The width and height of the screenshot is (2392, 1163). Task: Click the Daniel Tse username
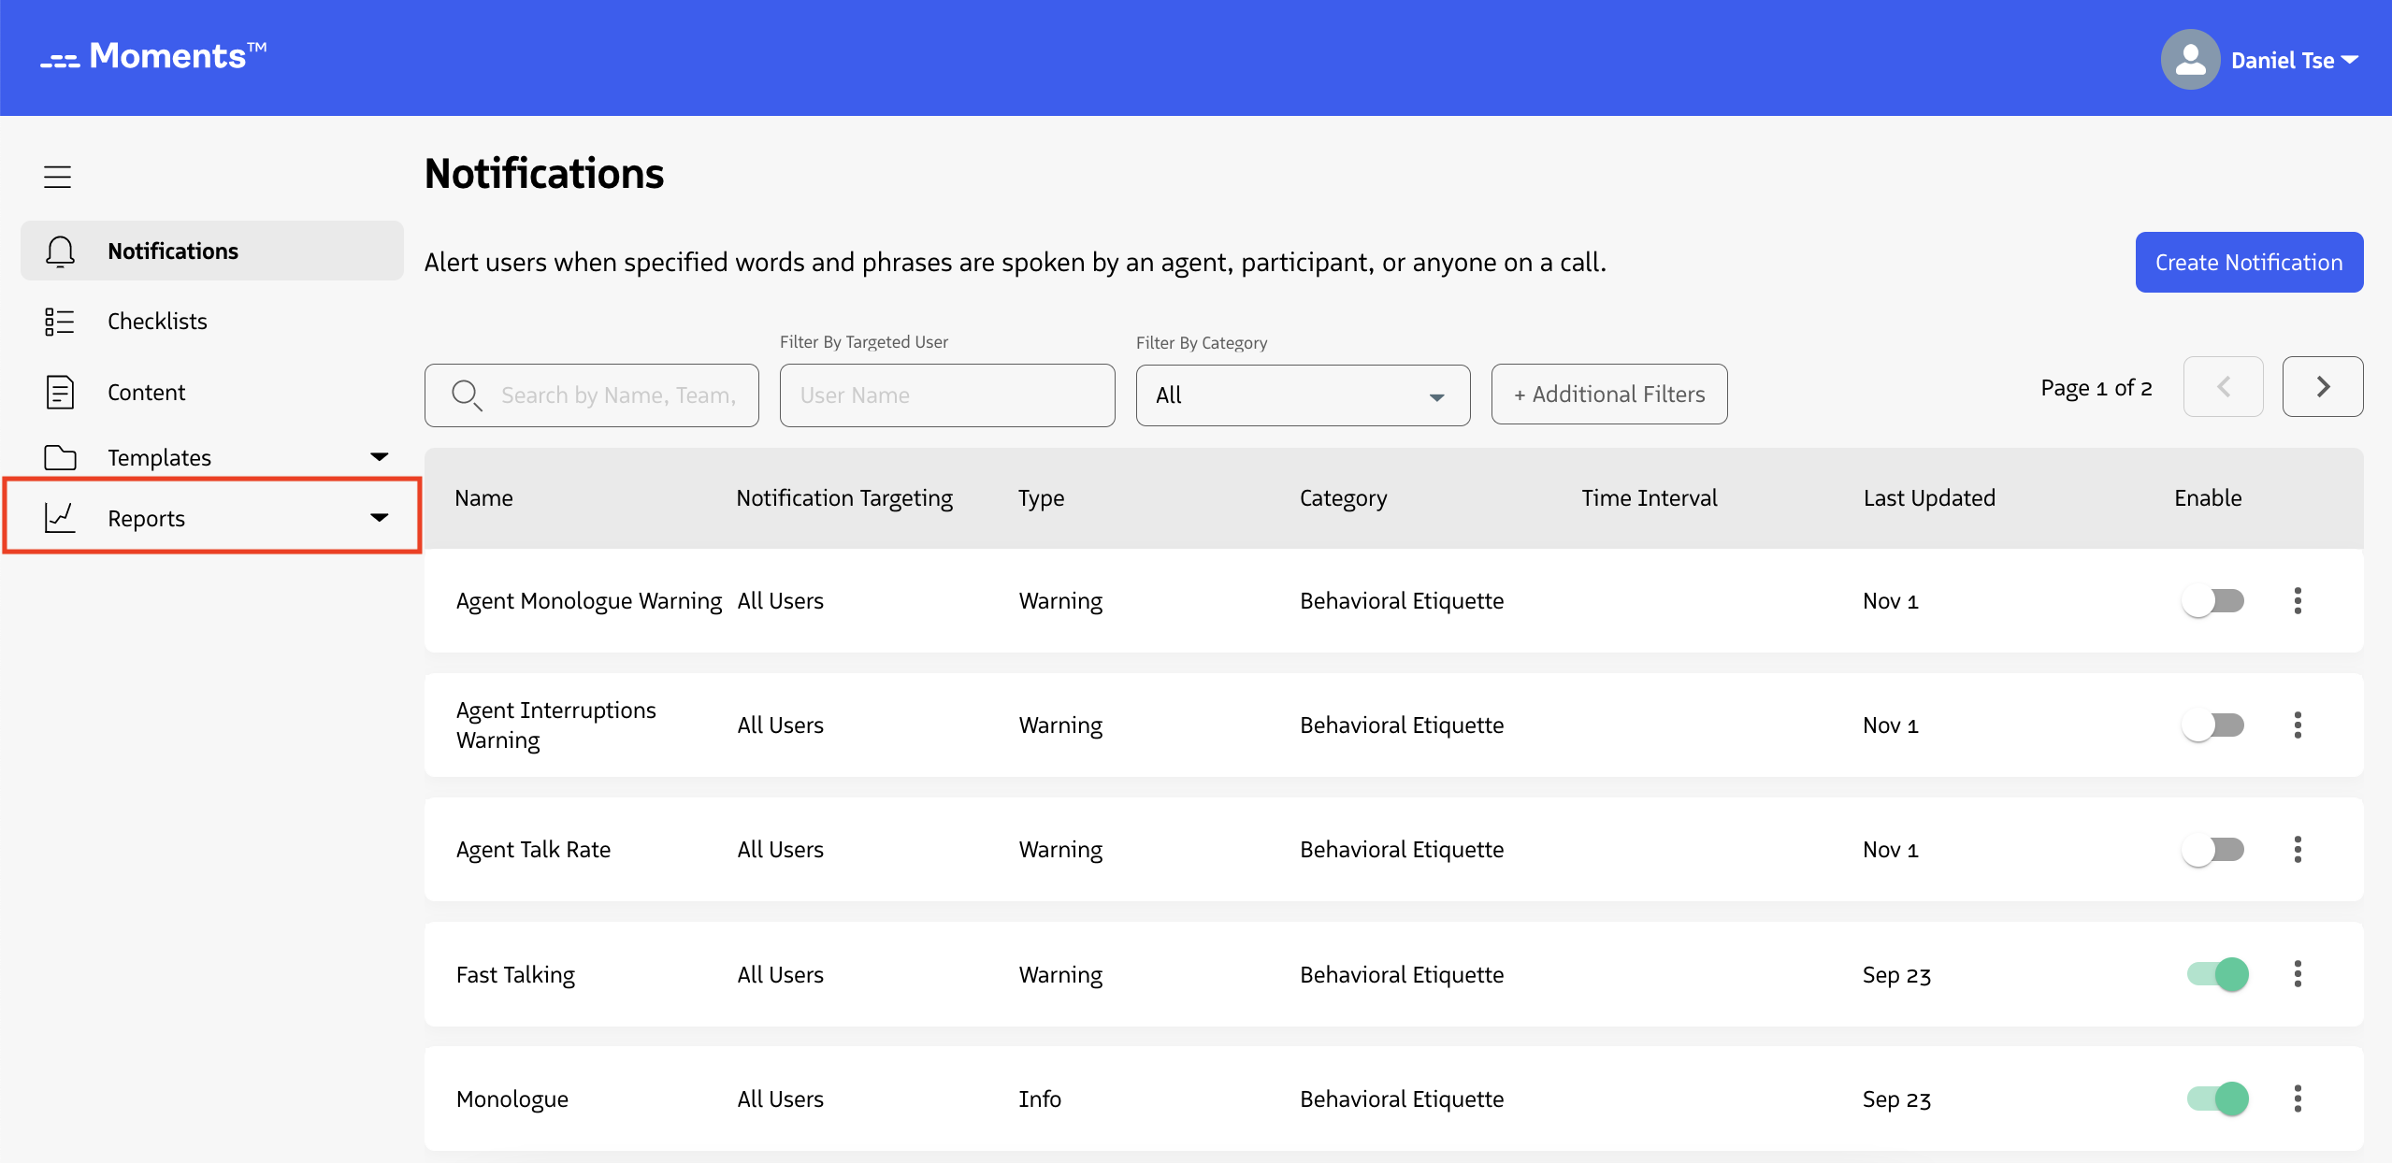[2283, 60]
